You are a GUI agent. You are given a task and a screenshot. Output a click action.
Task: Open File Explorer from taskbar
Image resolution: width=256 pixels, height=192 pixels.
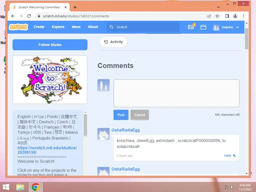pyautogui.click(x=20, y=187)
